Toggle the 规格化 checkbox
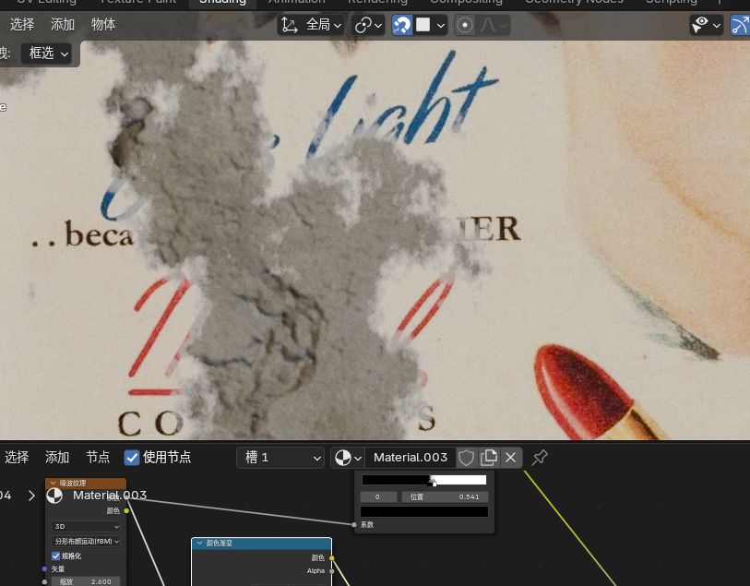Image resolution: width=750 pixels, height=586 pixels. 56,556
